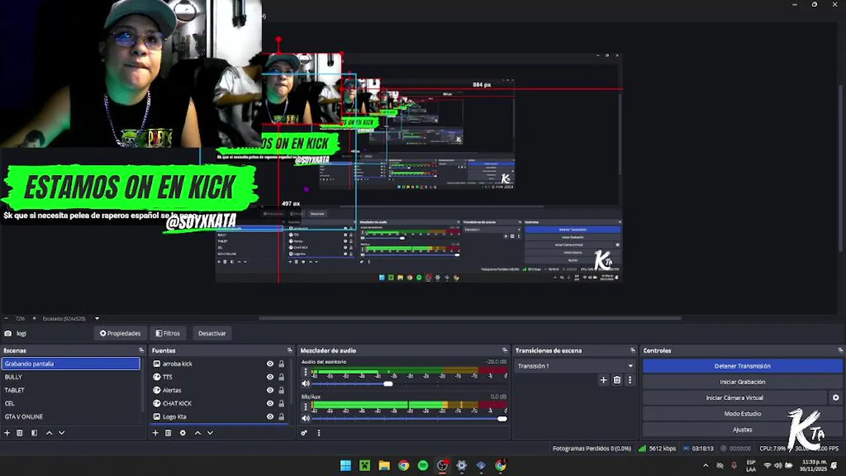Zoom out the preview with minus

coord(5,319)
